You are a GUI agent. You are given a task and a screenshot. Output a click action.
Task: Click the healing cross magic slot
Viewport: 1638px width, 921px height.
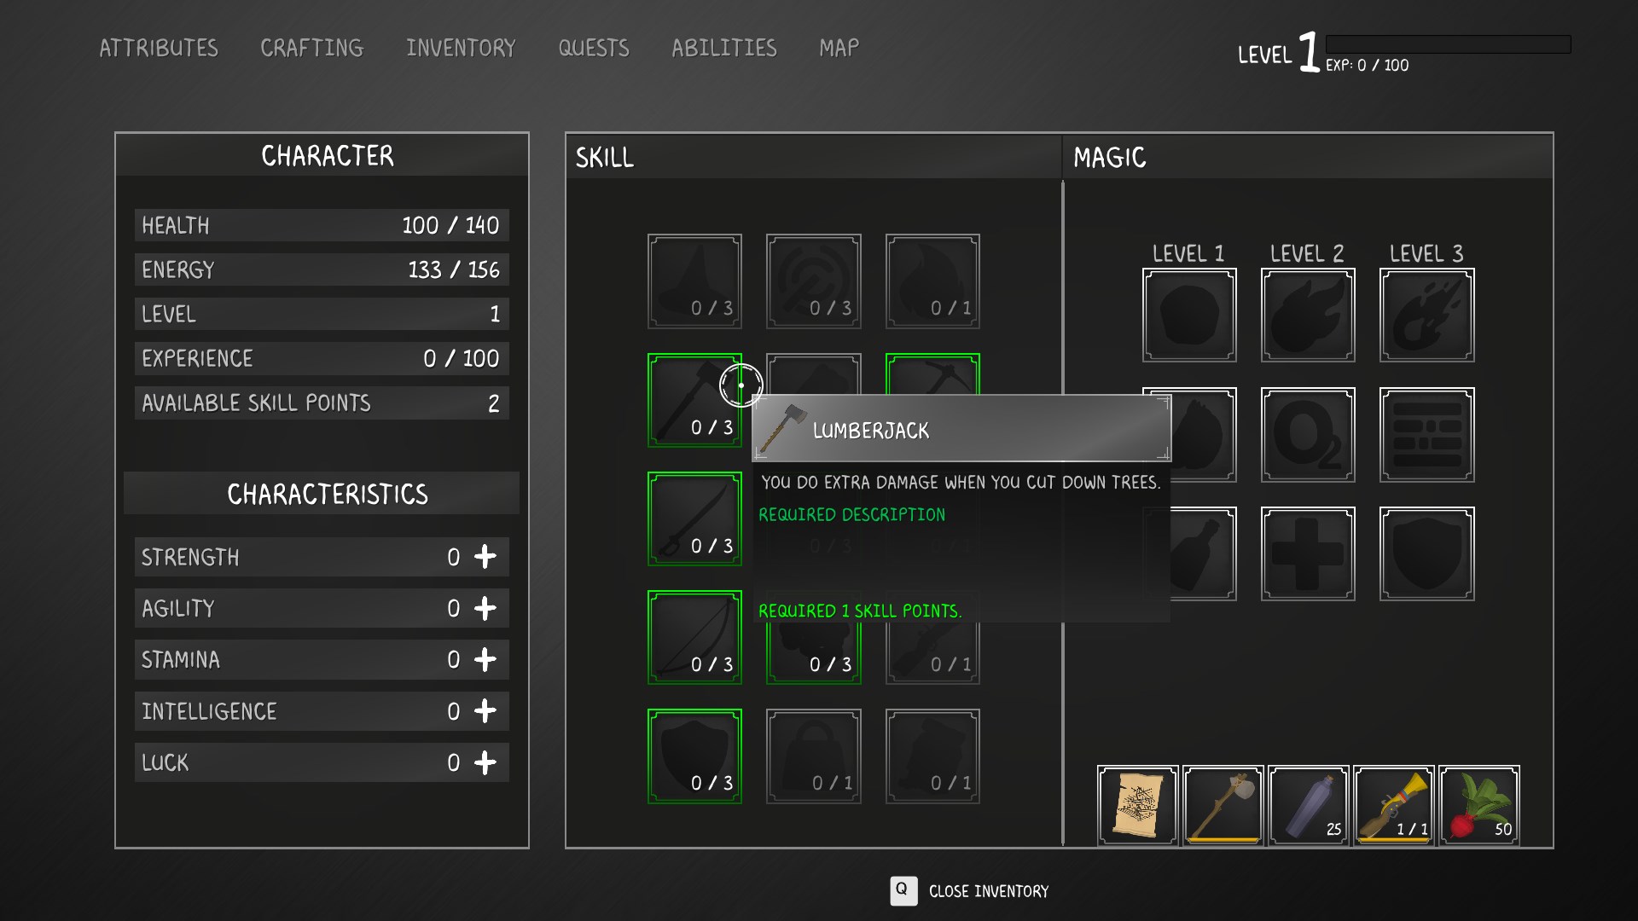point(1307,553)
